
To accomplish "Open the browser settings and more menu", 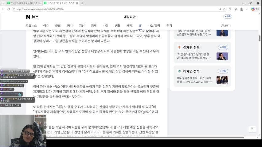I will (247, 9).
